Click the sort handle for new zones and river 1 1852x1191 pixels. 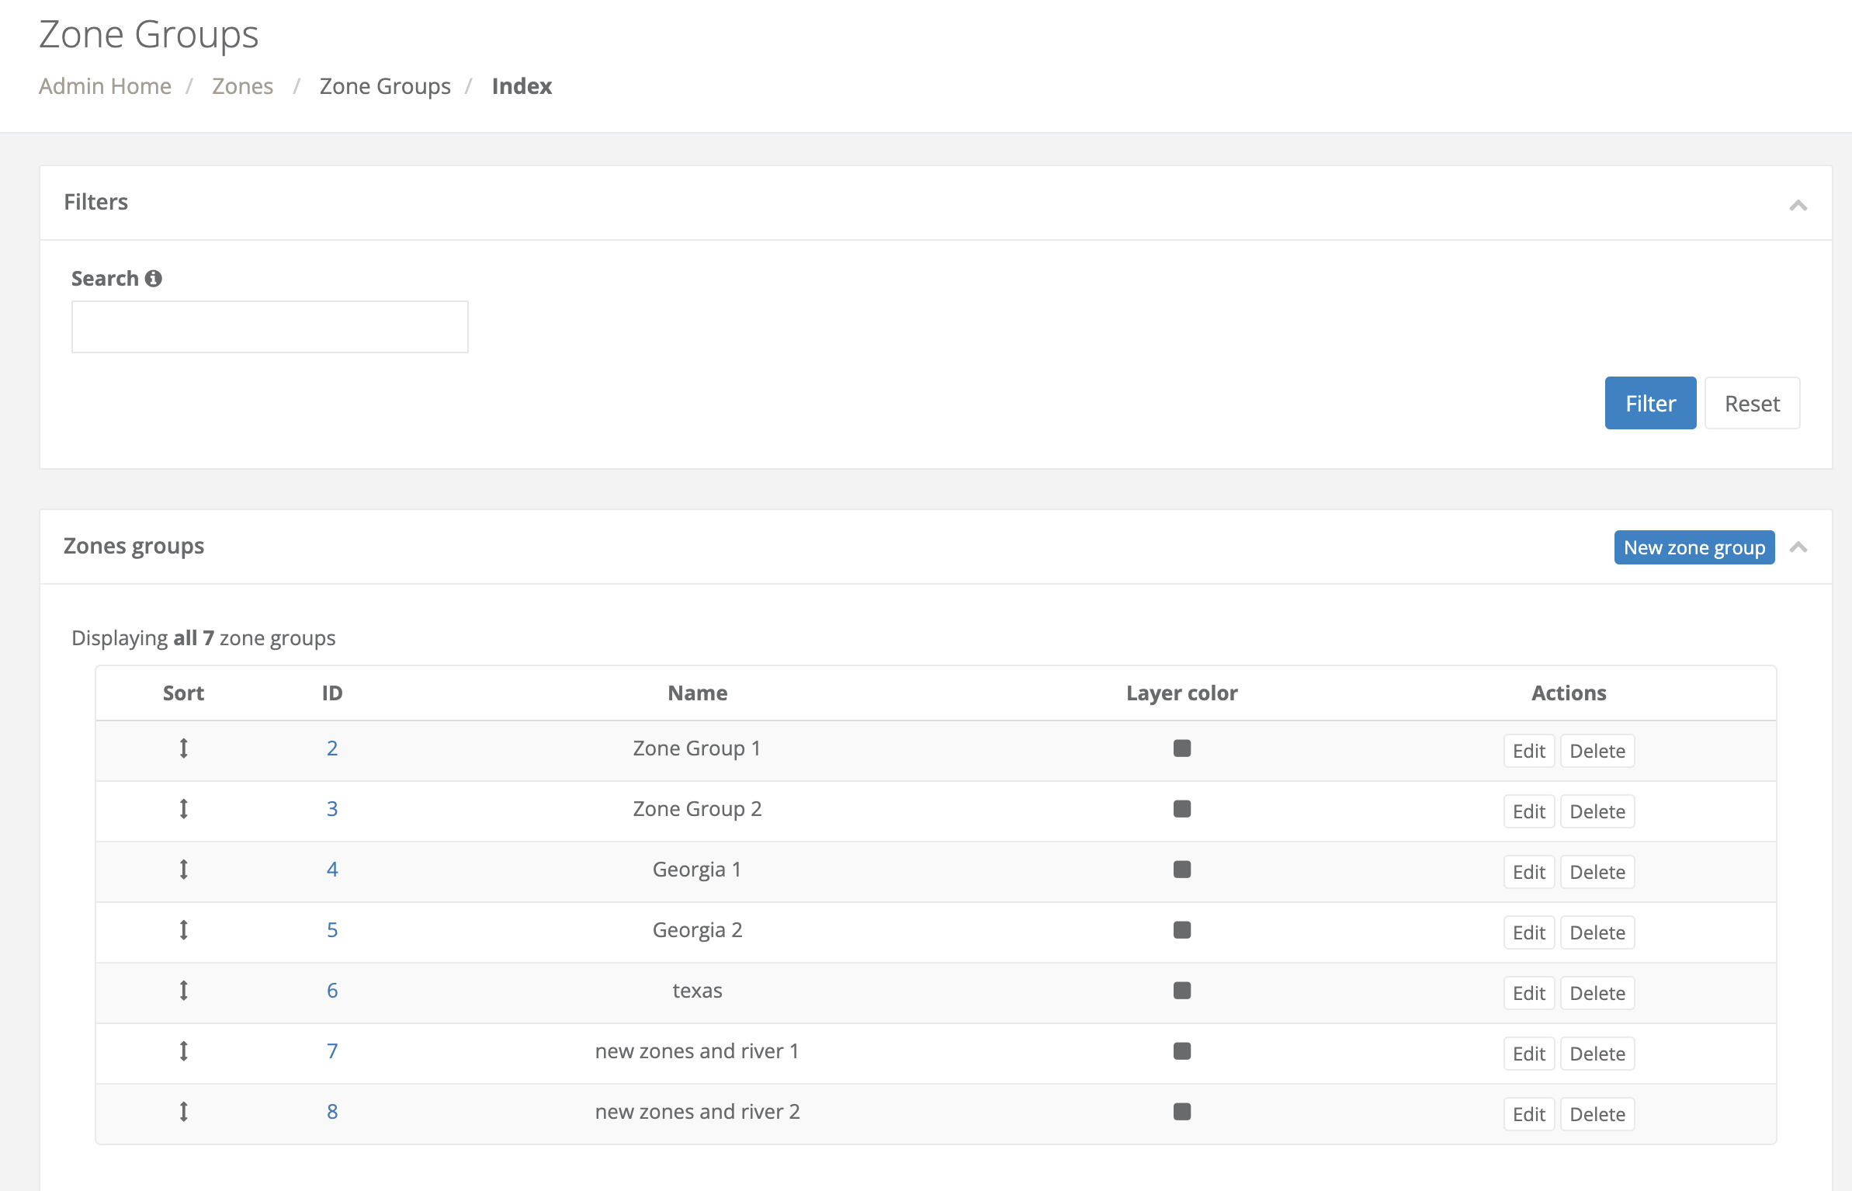click(184, 1051)
